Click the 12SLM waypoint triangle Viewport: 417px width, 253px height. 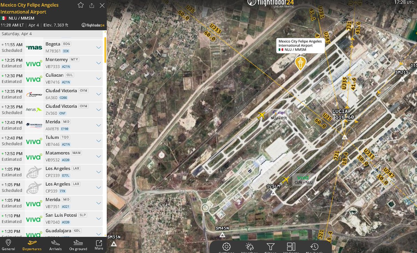pyautogui.click(x=274, y=193)
